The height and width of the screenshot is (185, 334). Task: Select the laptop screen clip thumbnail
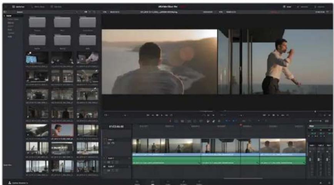tap(37, 58)
